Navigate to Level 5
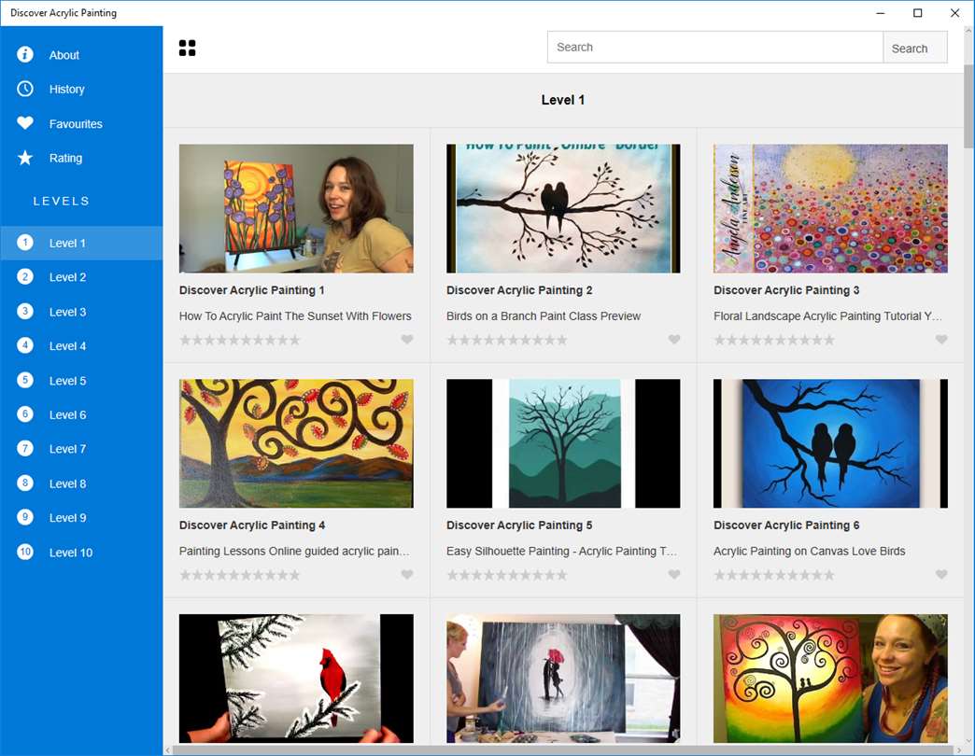The image size is (975, 756). click(x=81, y=380)
